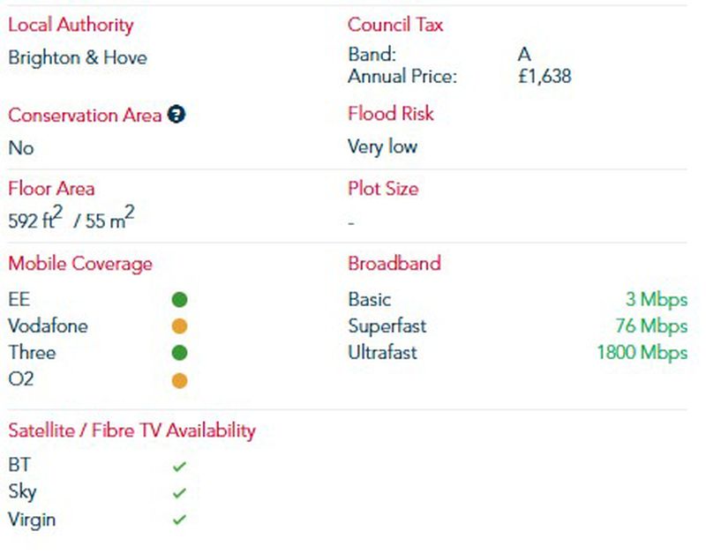Click the £1,638 annual price value
Image resolution: width=706 pixels, height=554 pixels.
[545, 77]
